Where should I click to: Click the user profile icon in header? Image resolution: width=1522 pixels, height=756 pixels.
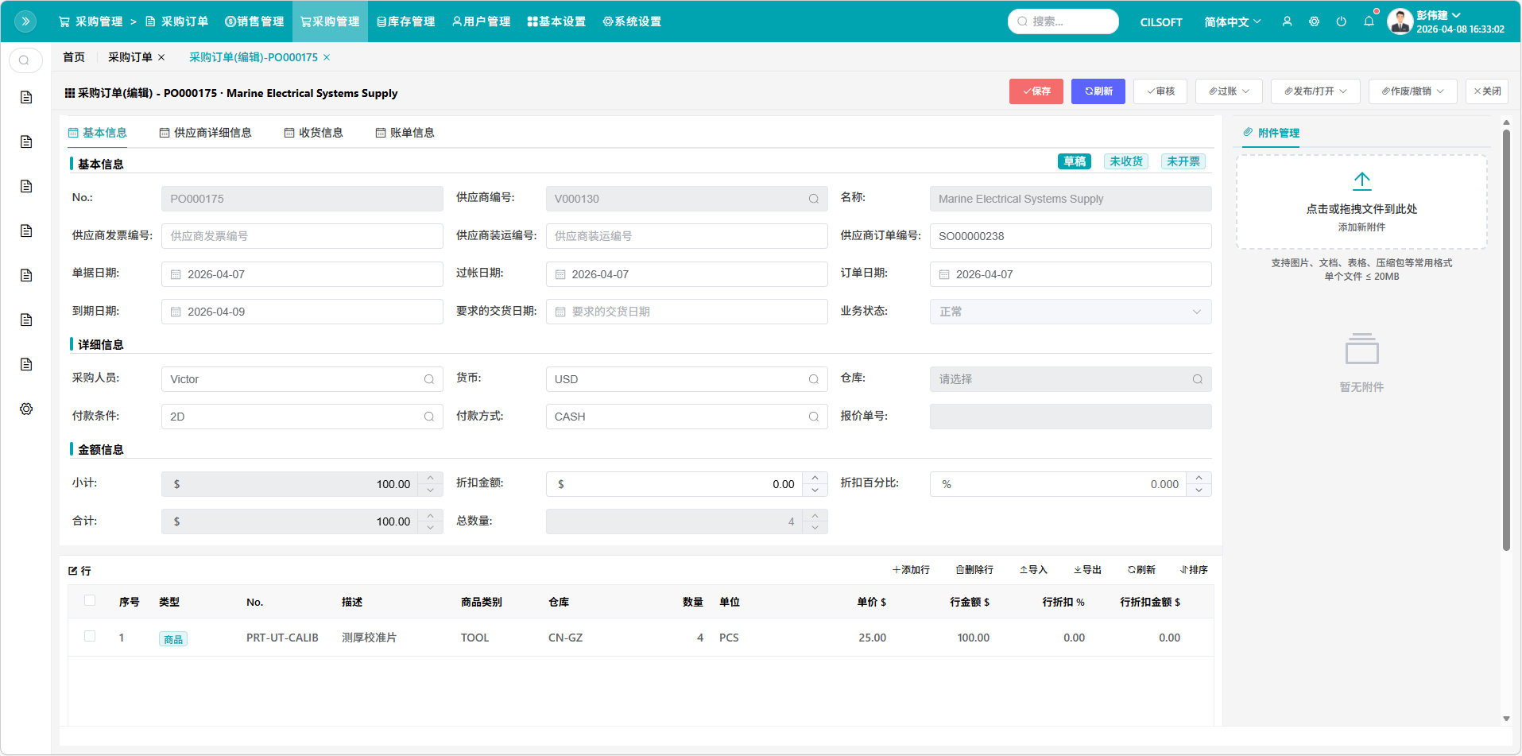click(1287, 21)
